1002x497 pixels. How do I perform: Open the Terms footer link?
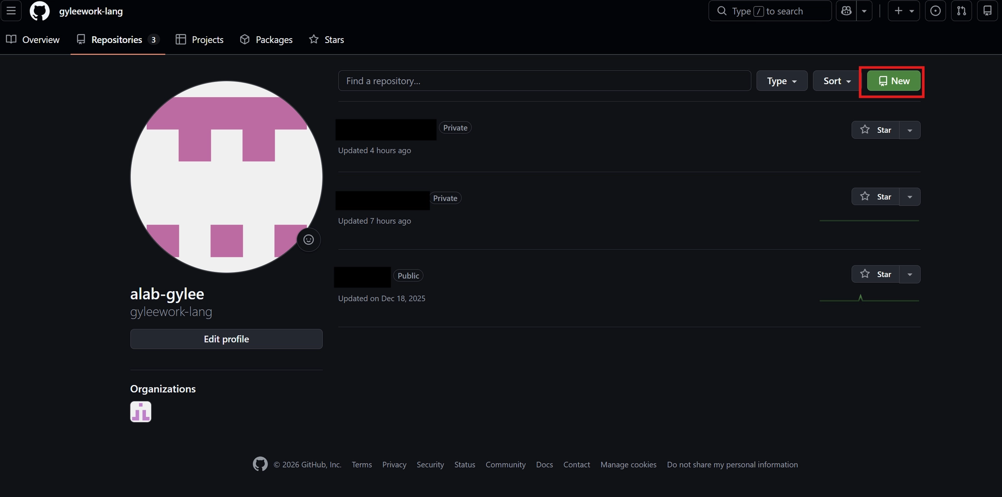[362, 465]
